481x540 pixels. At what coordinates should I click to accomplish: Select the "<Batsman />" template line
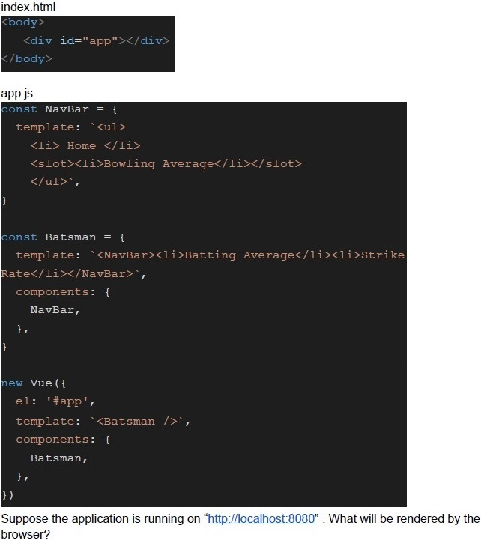[103, 421]
